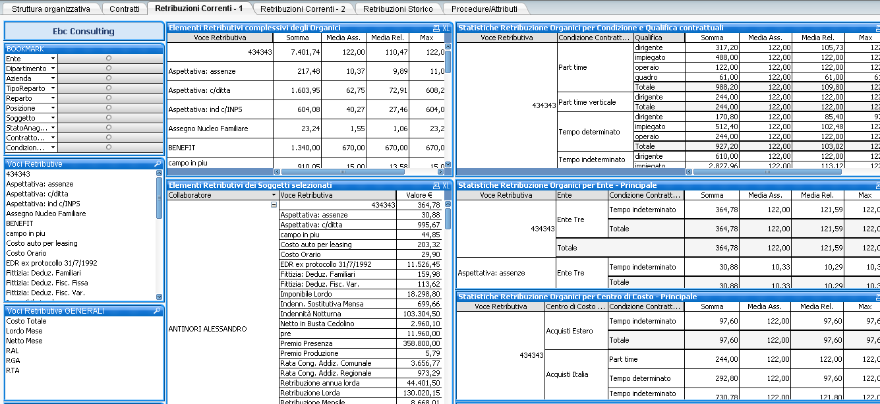Click up arrow of Soggetti selezionati table scrollbar
Viewport: 880px width, 404px height.
(x=448, y=205)
